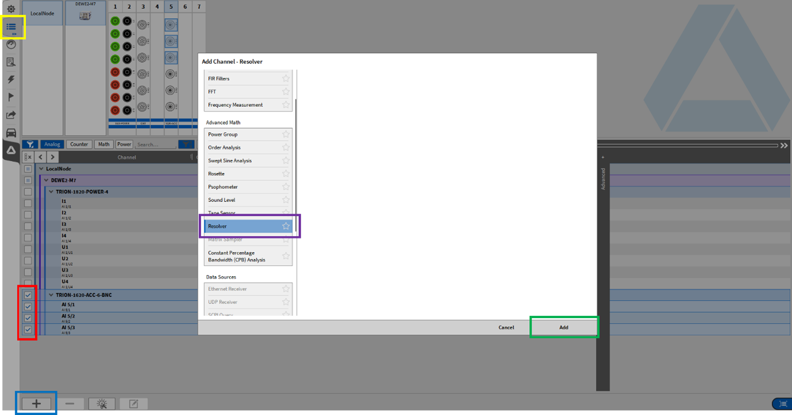Open the flag event icon in sidebar

pyautogui.click(x=11, y=97)
